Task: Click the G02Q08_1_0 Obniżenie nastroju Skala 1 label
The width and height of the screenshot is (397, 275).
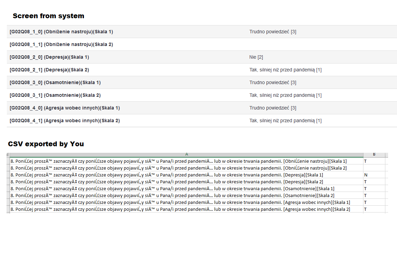Action: point(61,32)
